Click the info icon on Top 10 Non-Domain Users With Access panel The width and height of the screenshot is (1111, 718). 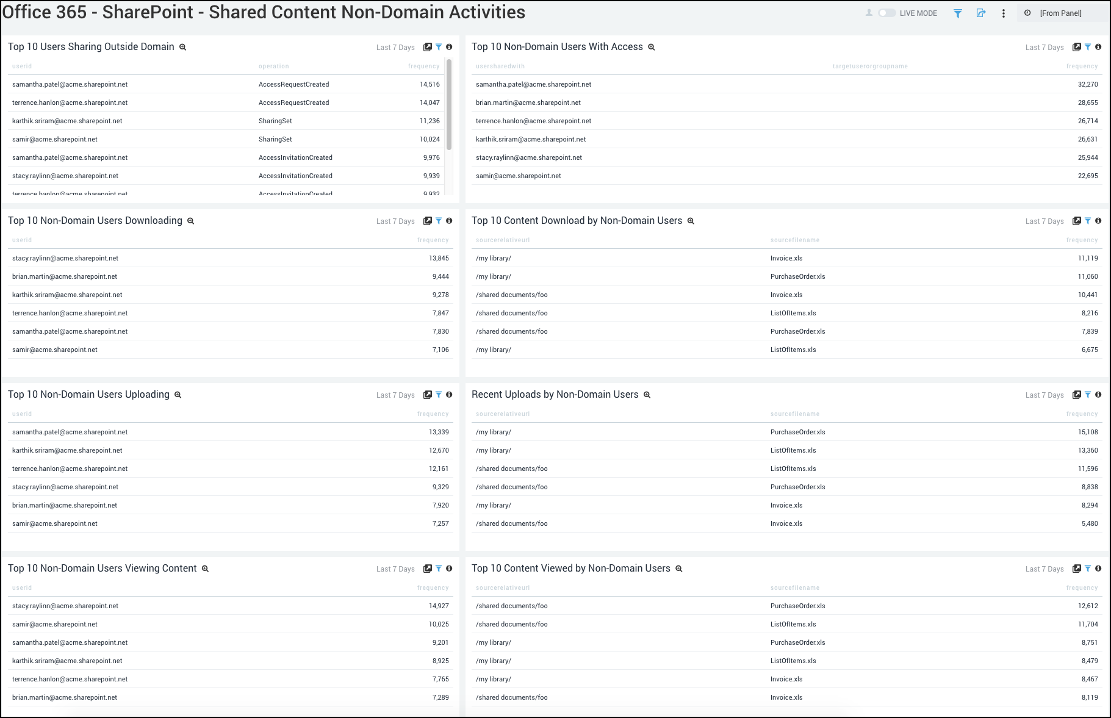(x=1099, y=47)
